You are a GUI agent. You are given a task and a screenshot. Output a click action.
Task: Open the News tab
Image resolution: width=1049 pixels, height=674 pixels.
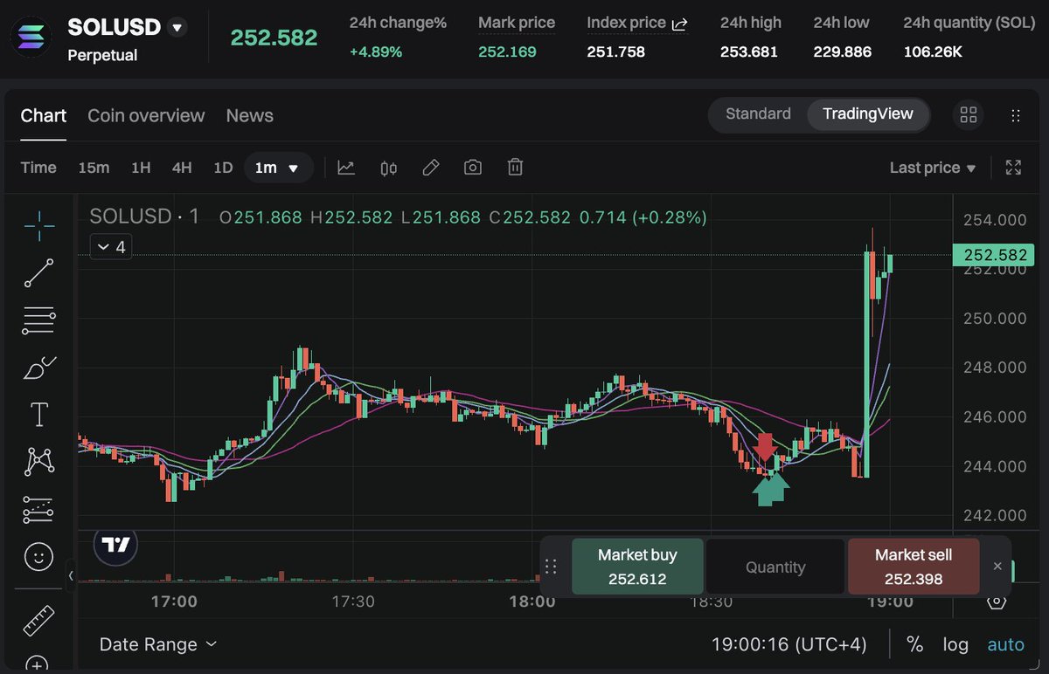[249, 115]
